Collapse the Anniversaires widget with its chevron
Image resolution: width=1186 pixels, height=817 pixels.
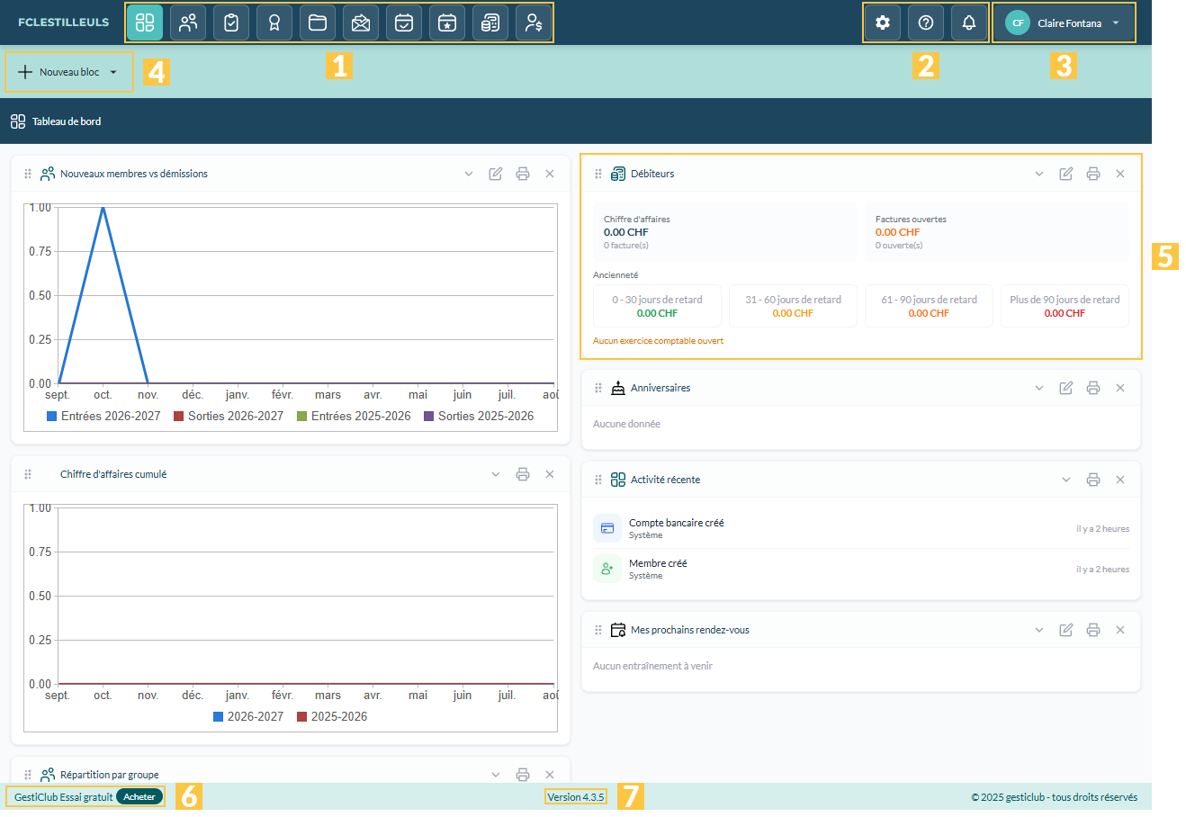[1039, 388]
